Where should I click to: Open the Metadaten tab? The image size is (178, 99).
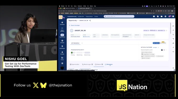pos(109,64)
